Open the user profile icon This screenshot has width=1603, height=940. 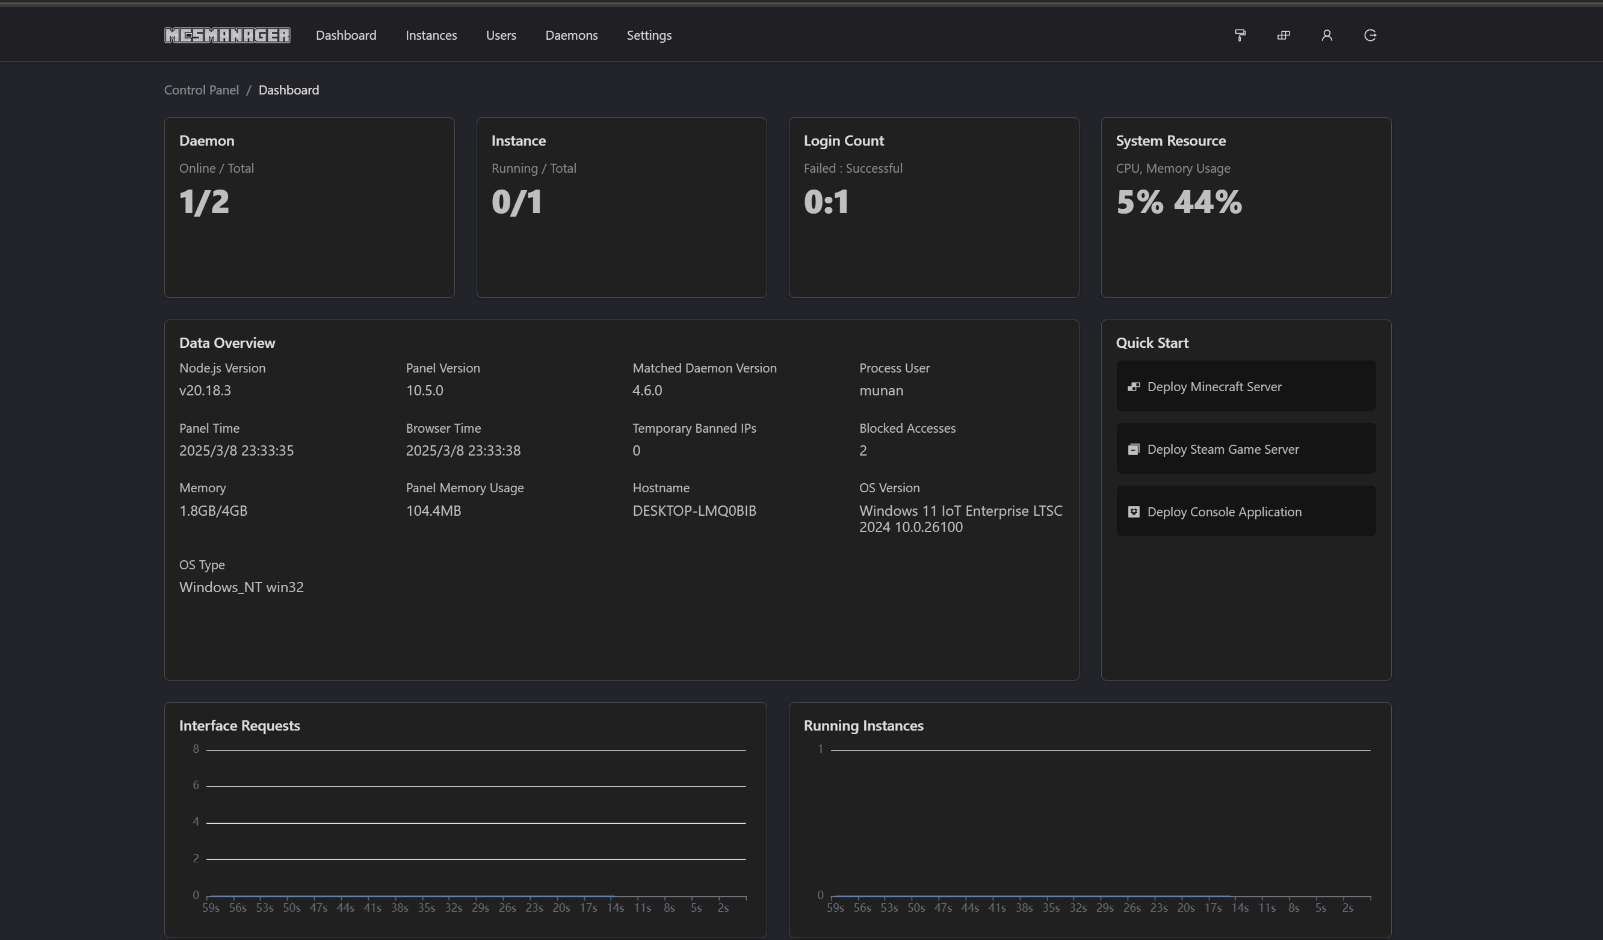(1326, 35)
